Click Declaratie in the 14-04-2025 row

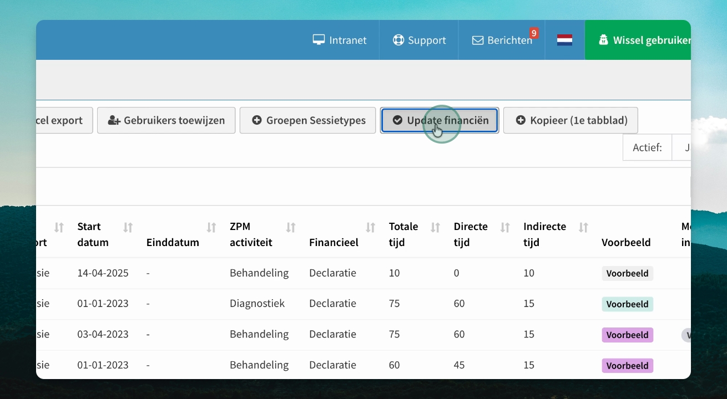[x=332, y=273]
